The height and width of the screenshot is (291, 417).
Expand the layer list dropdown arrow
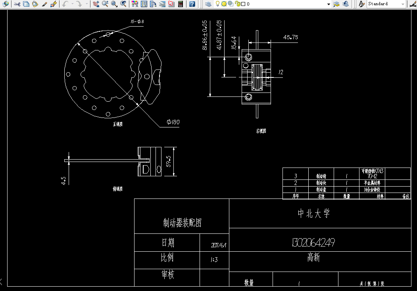[329, 4]
